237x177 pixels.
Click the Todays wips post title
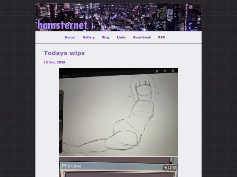coord(64,53)
